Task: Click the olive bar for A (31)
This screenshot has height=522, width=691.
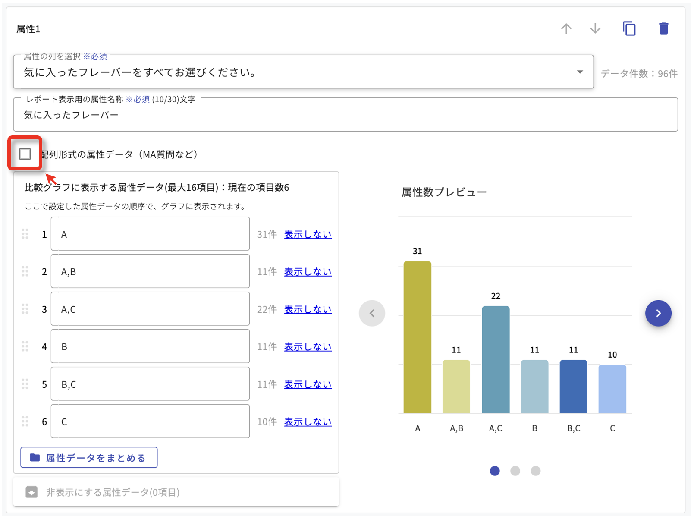Action: [417, 337]
